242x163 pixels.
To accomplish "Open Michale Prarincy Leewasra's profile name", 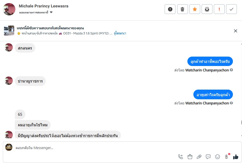I will 44,6.
